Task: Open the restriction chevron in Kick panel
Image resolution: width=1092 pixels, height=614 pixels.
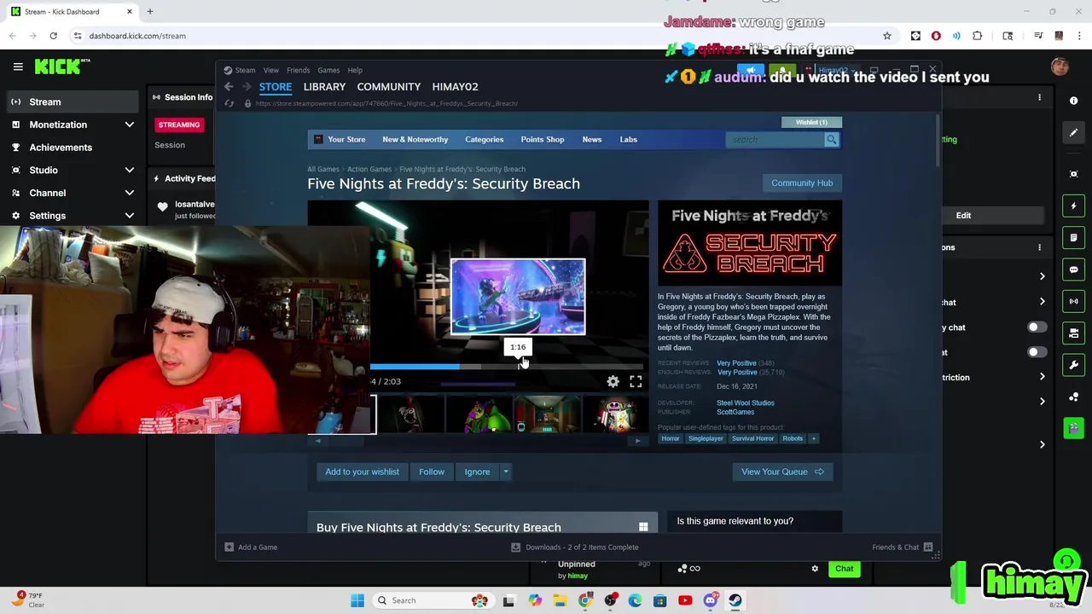Action: click(1042, 377)
